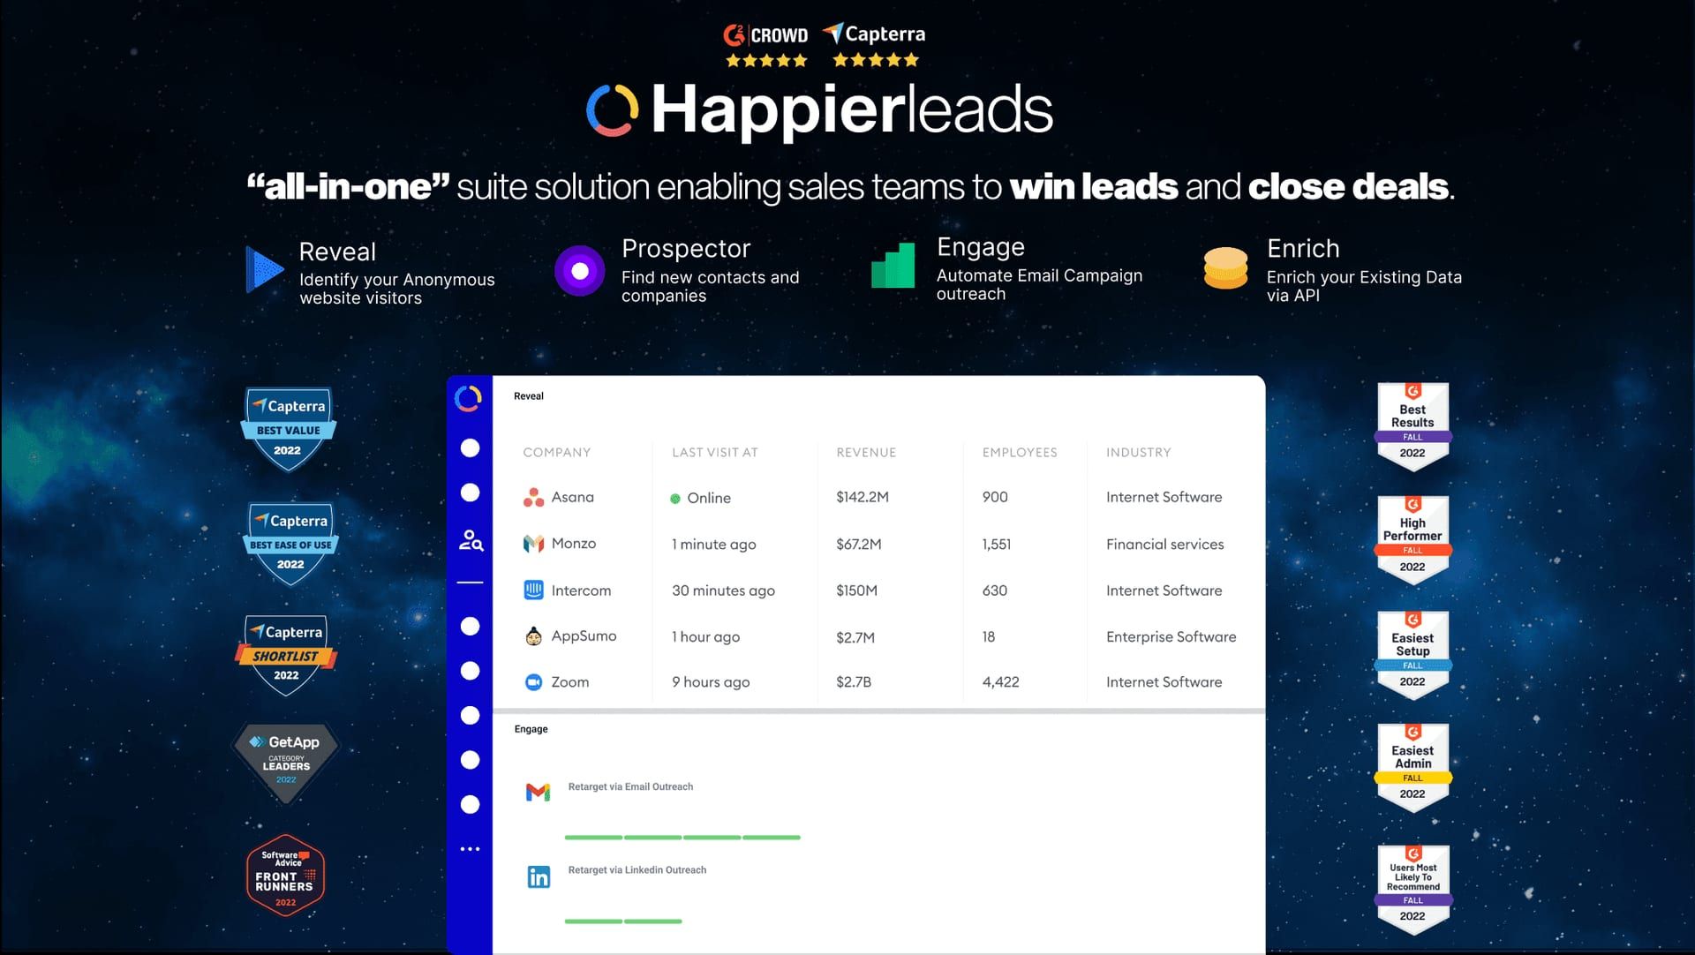Open the Intercom company row

pos(879,590)
